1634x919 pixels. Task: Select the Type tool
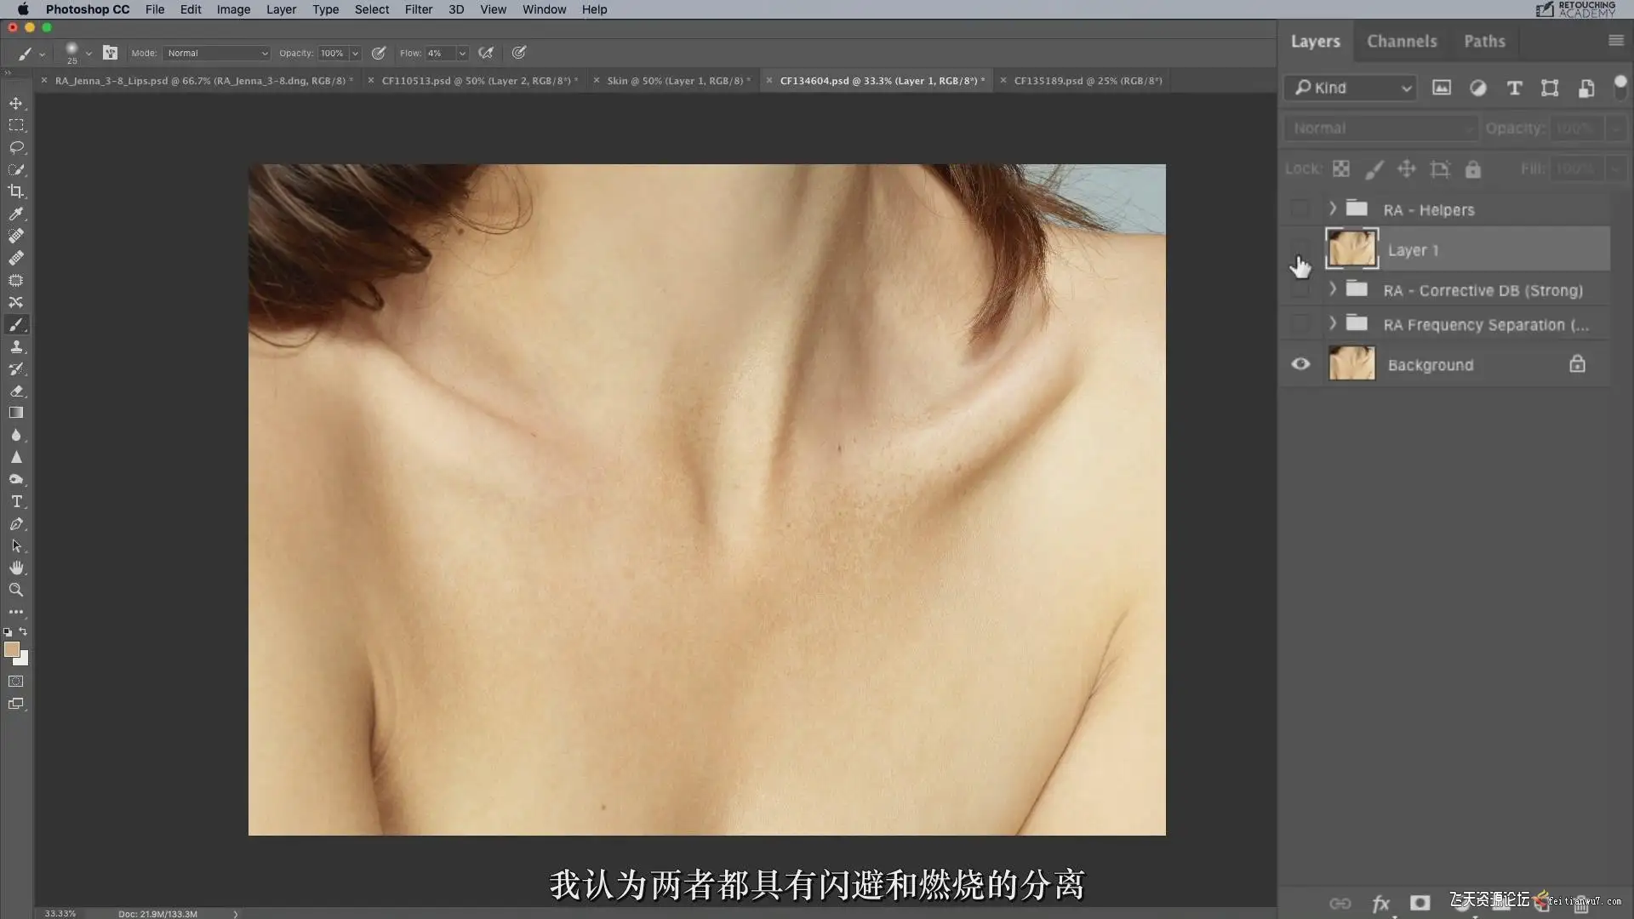[15, 502]
